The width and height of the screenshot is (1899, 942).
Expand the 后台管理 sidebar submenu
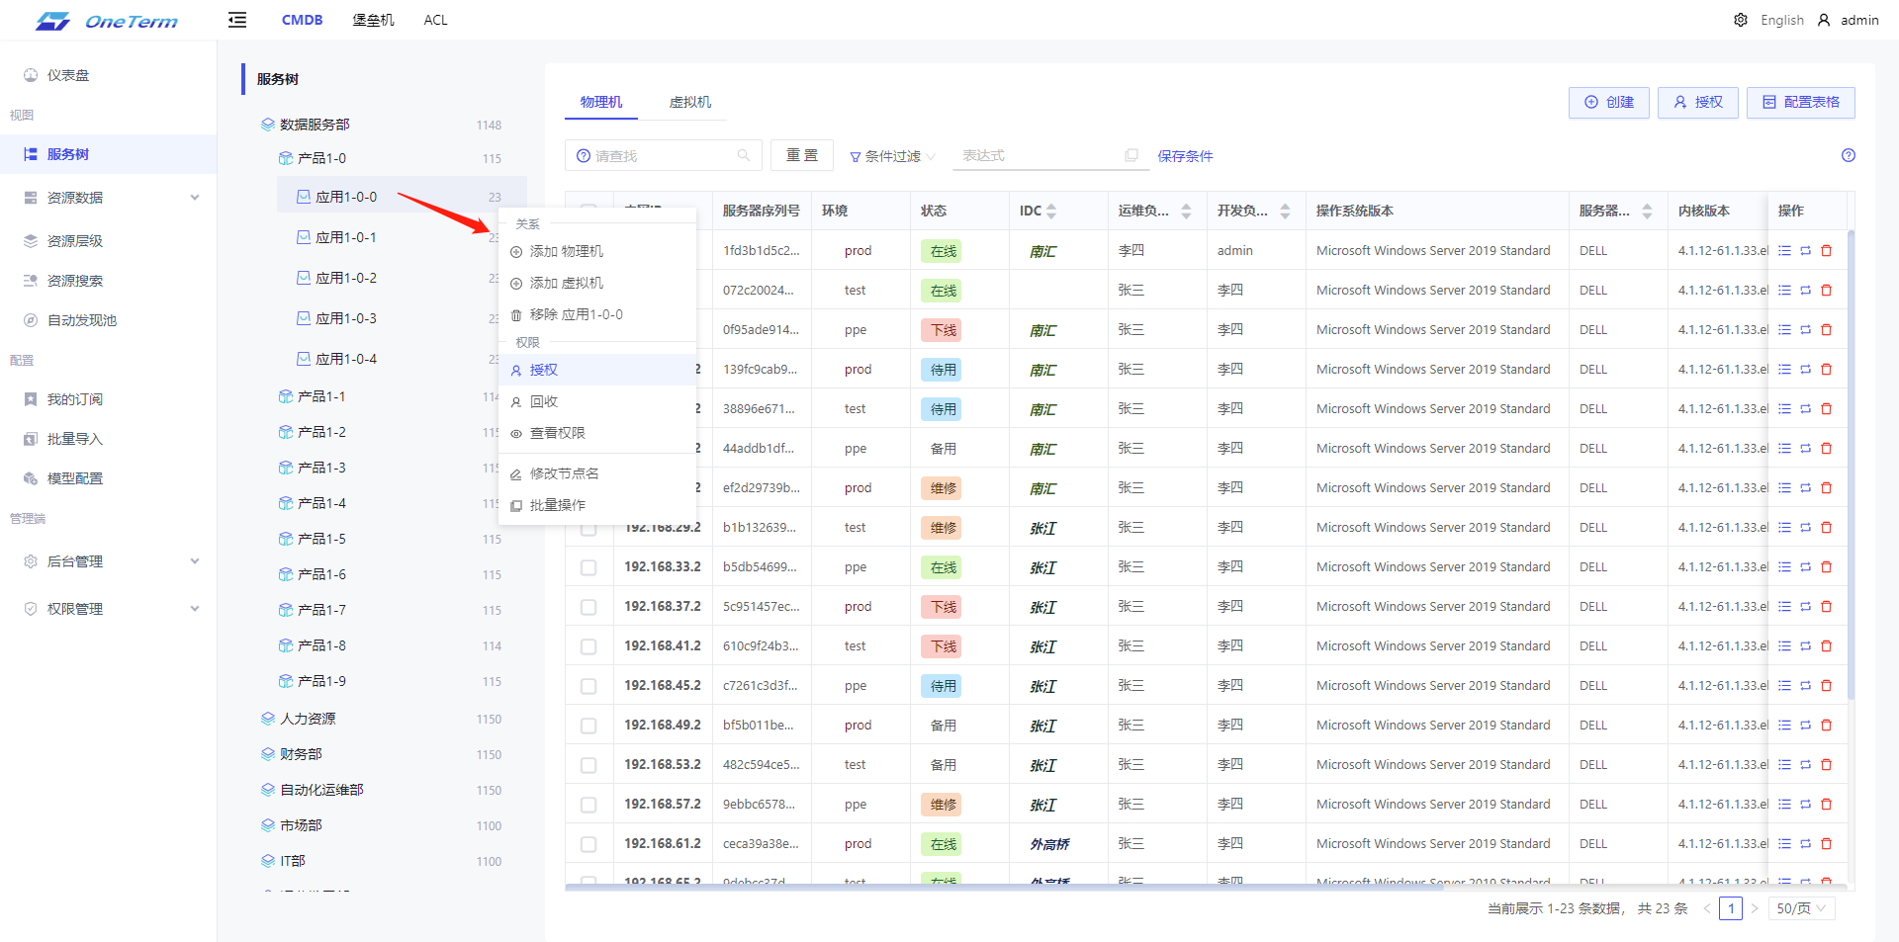coord(109,561)
